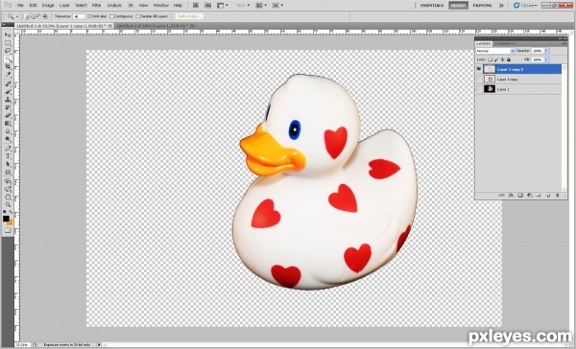This screenshot has height=349, width=576.
Task: Expand more workspaces chevron
Action: coord(501,6)
